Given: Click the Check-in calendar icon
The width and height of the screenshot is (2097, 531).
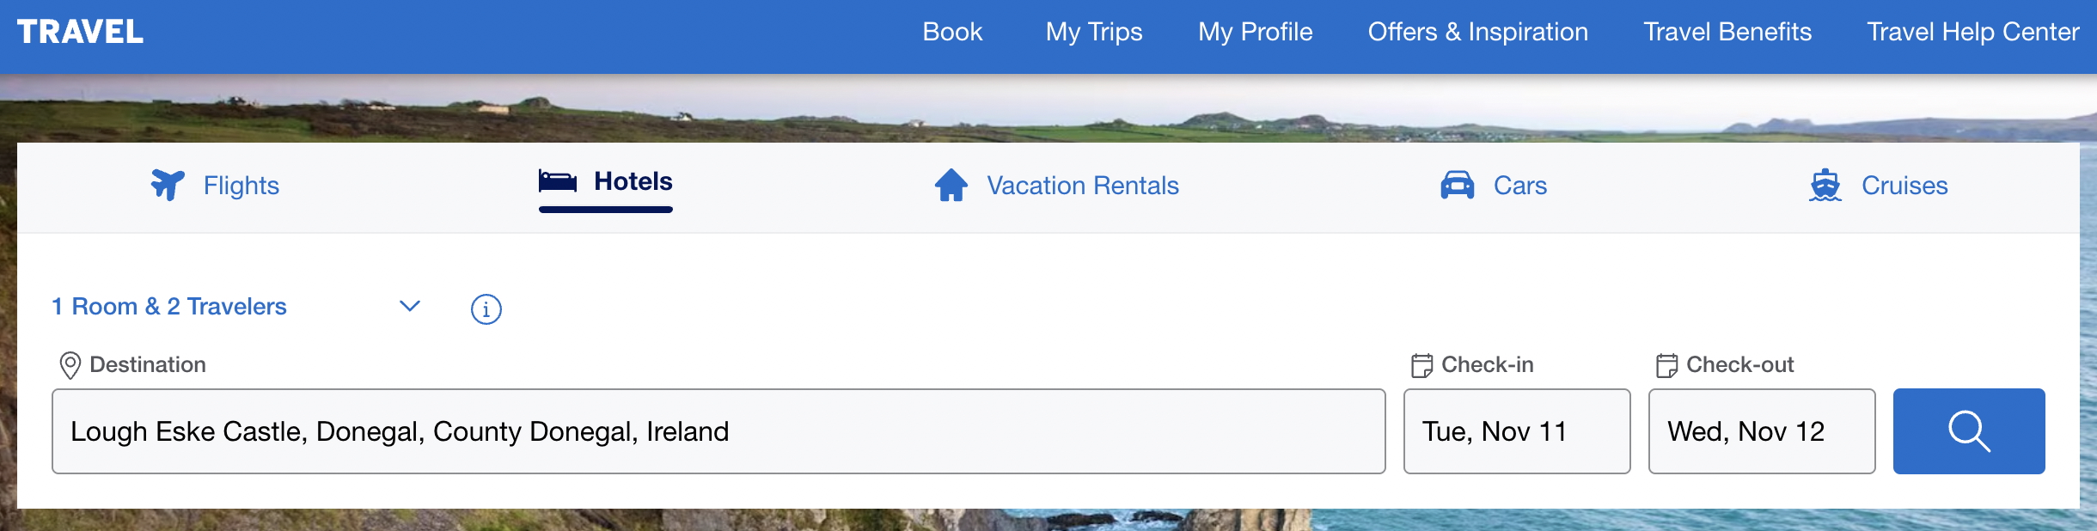Looking at the screenshot, I should click(1421, 365).
